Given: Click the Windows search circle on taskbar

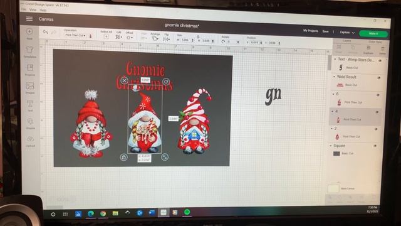Looking at the screenshot, I should point(53,214).
